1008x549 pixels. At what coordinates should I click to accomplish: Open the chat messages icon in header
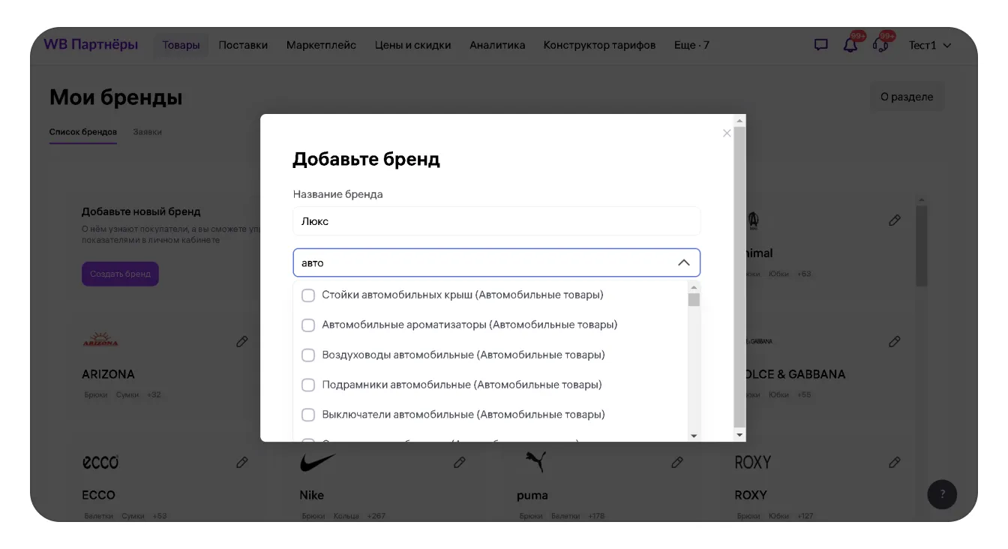821,45
